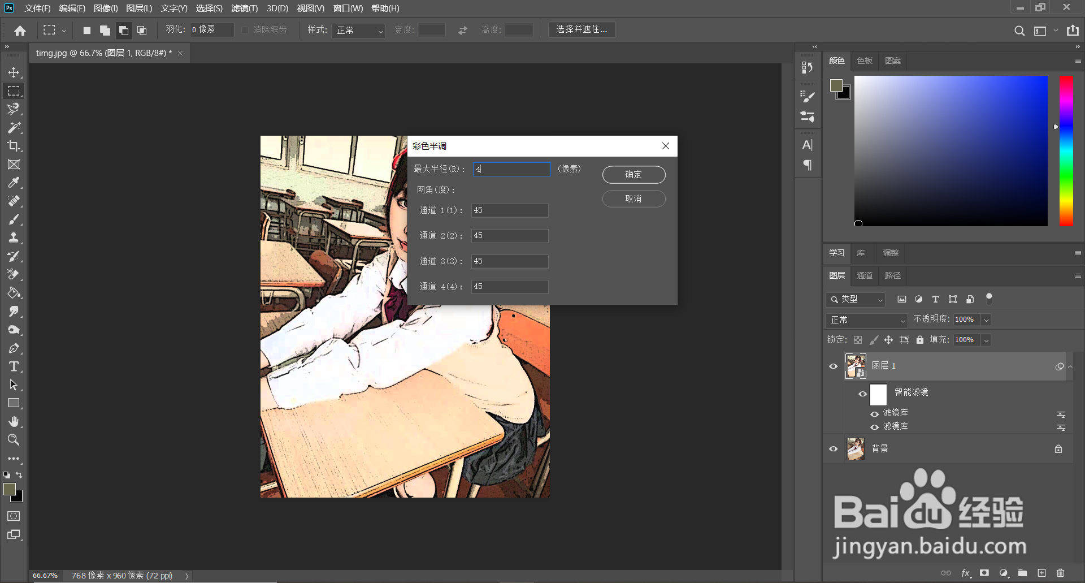Click the 选择并遮住 button
Viewport: 1085px width, 583px height.
pyautogui.click(x=581, y=29)
